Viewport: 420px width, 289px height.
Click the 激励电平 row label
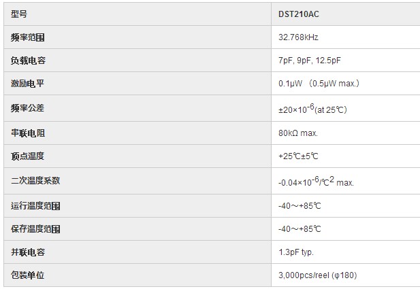pyautogui.click(x=27, y=84)
